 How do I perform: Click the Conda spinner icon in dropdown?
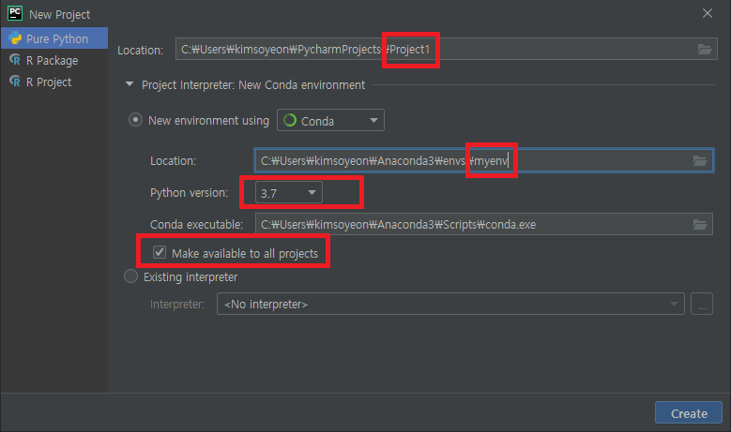click(290, 120)
